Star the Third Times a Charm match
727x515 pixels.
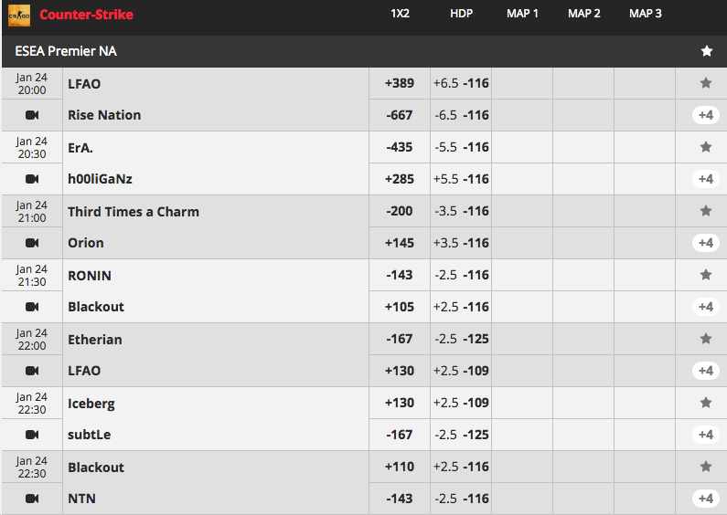click(706, 211)
